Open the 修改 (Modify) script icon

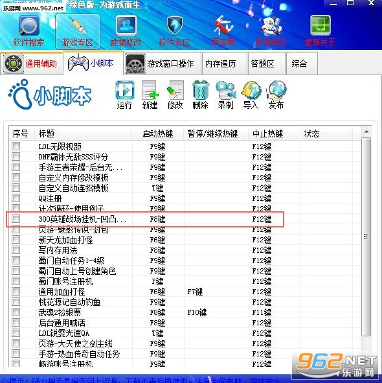(175, 90)
